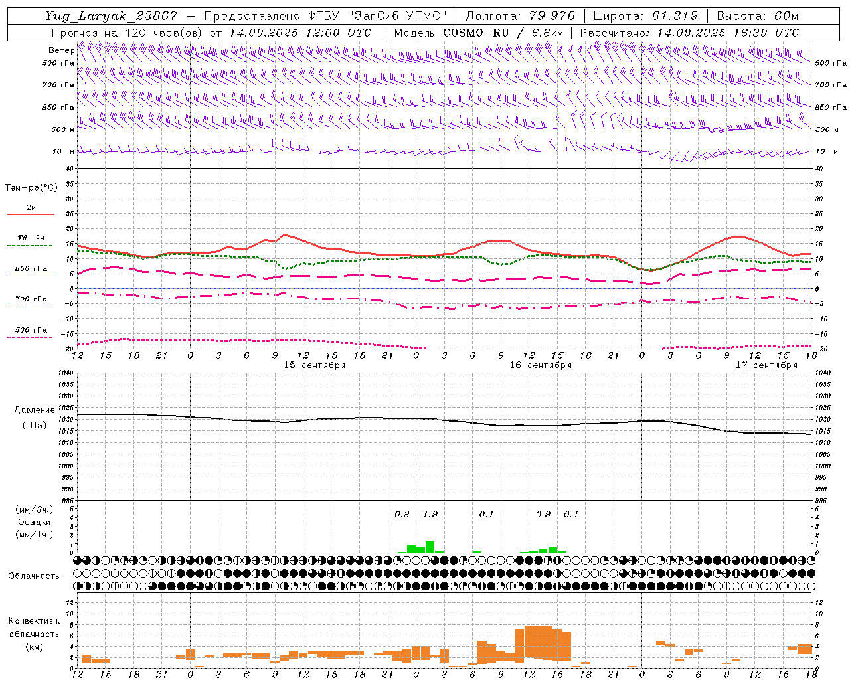Viewport: 850px width, 680px height.
Task: Click the 850 гПа temperature legend entry
Action: pyautogui.click(x=31, y=269)
